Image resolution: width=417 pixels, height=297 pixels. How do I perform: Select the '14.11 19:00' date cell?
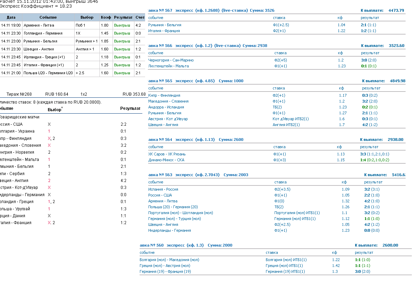point(11,25)
